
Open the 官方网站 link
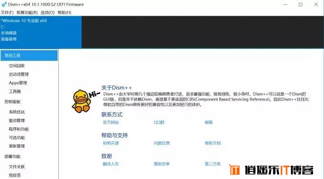(111, 122)
